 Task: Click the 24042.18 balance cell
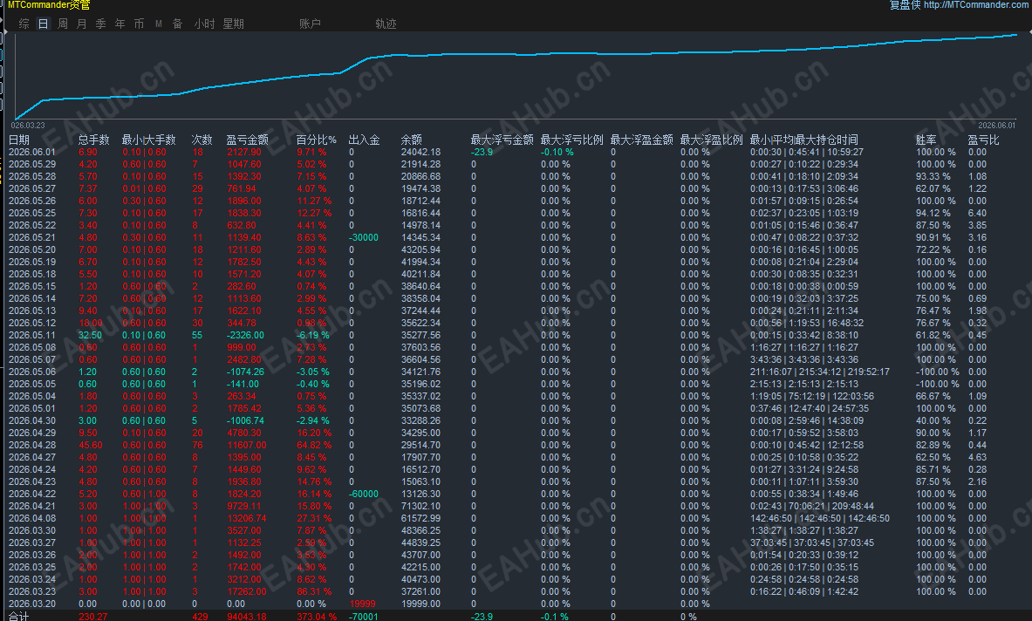coord(420,152)
